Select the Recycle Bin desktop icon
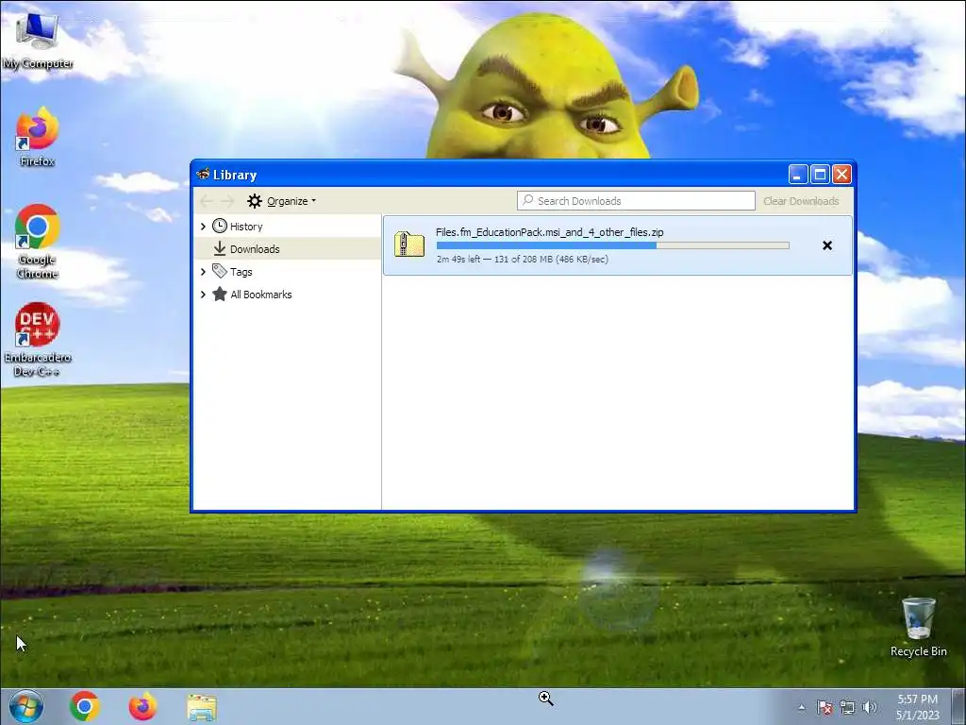The image size is (966, 725). (918, 627)
